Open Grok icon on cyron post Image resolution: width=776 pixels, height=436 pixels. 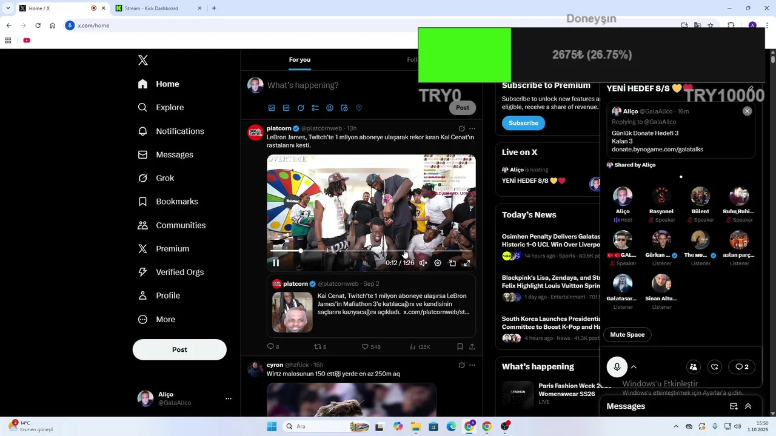[x=462, y=365]
